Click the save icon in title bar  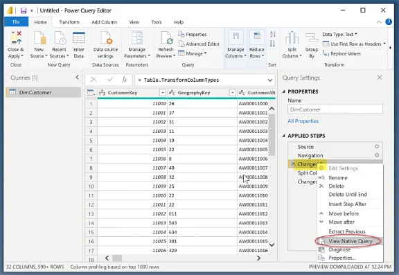(x=24, y=10)
